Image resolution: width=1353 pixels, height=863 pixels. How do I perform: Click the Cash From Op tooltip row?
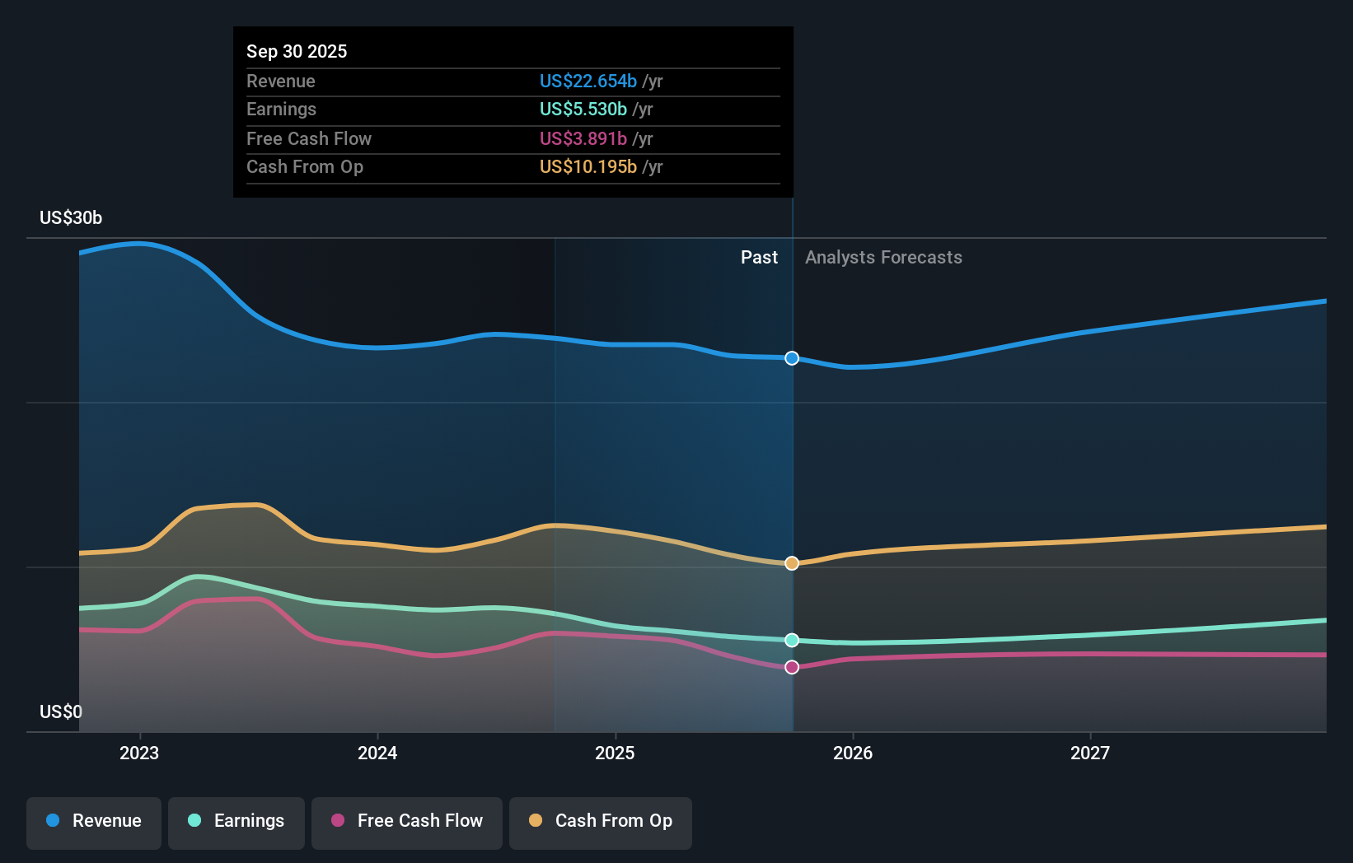(x=305, y=166)
